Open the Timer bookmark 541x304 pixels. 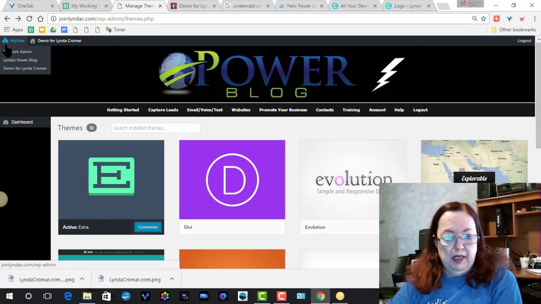116,30
